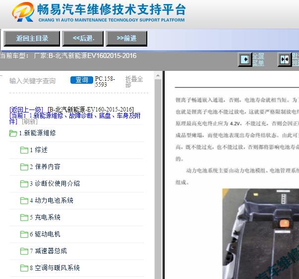Click folder icon beside 2 保养内容
The height and width of the screenshot is (279, 299).
pos(24,167)
